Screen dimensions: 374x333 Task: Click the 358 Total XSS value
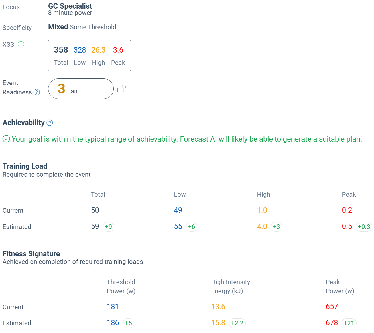[x=61, y=50]
